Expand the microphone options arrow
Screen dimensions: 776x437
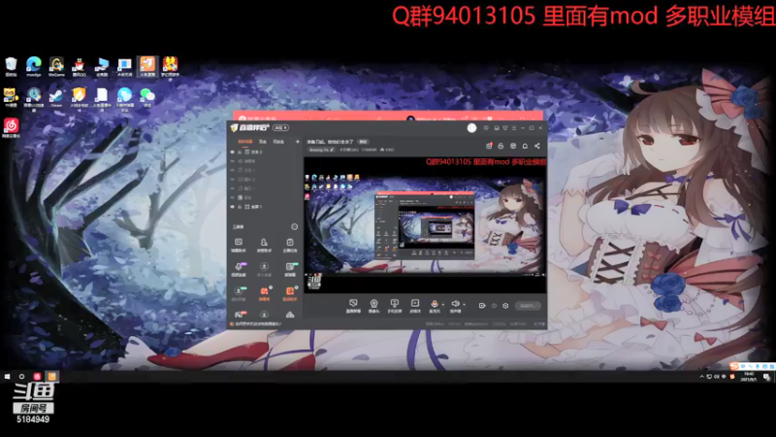(442, 305)
